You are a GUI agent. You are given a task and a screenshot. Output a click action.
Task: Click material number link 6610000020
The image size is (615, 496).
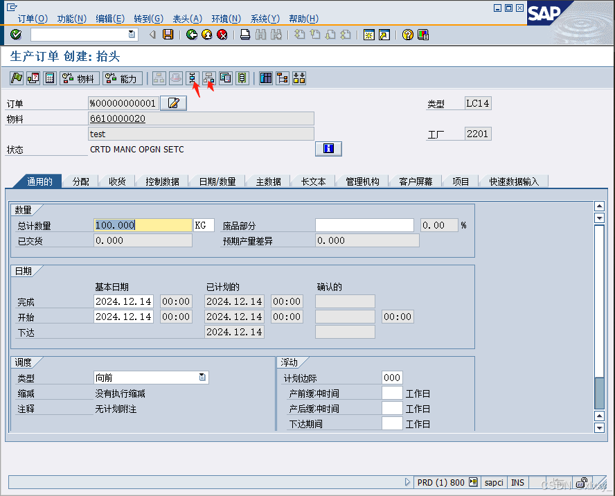pos(118,118)
